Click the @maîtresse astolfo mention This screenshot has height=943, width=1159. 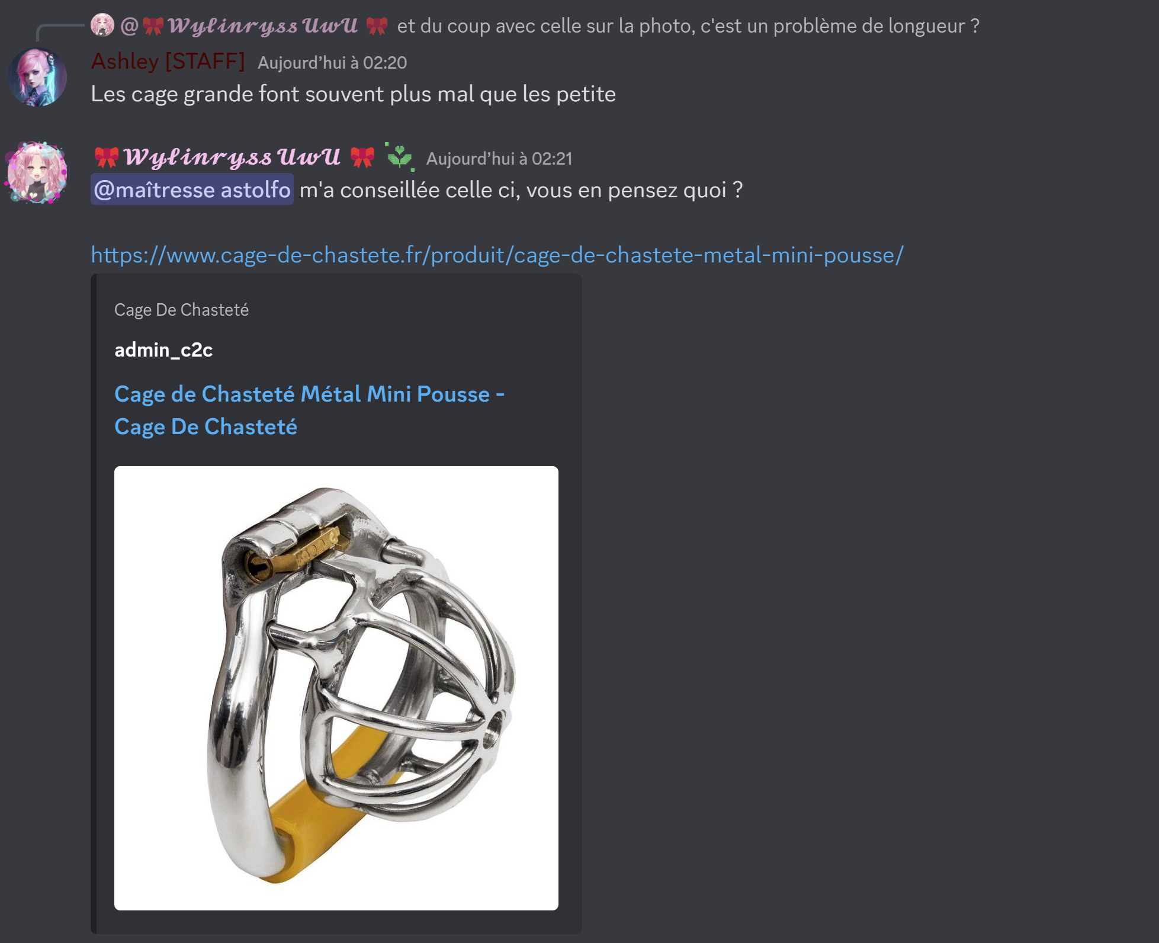pyautogui.click(x=192, y=190)
